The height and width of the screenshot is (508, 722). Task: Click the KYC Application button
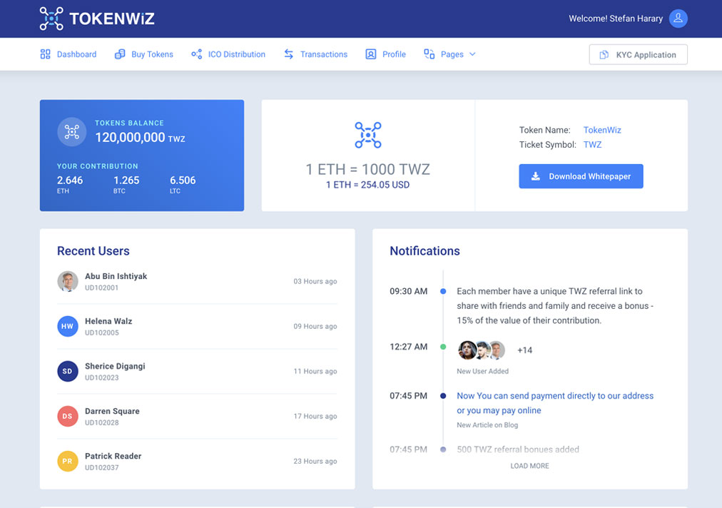pos(638,54)
